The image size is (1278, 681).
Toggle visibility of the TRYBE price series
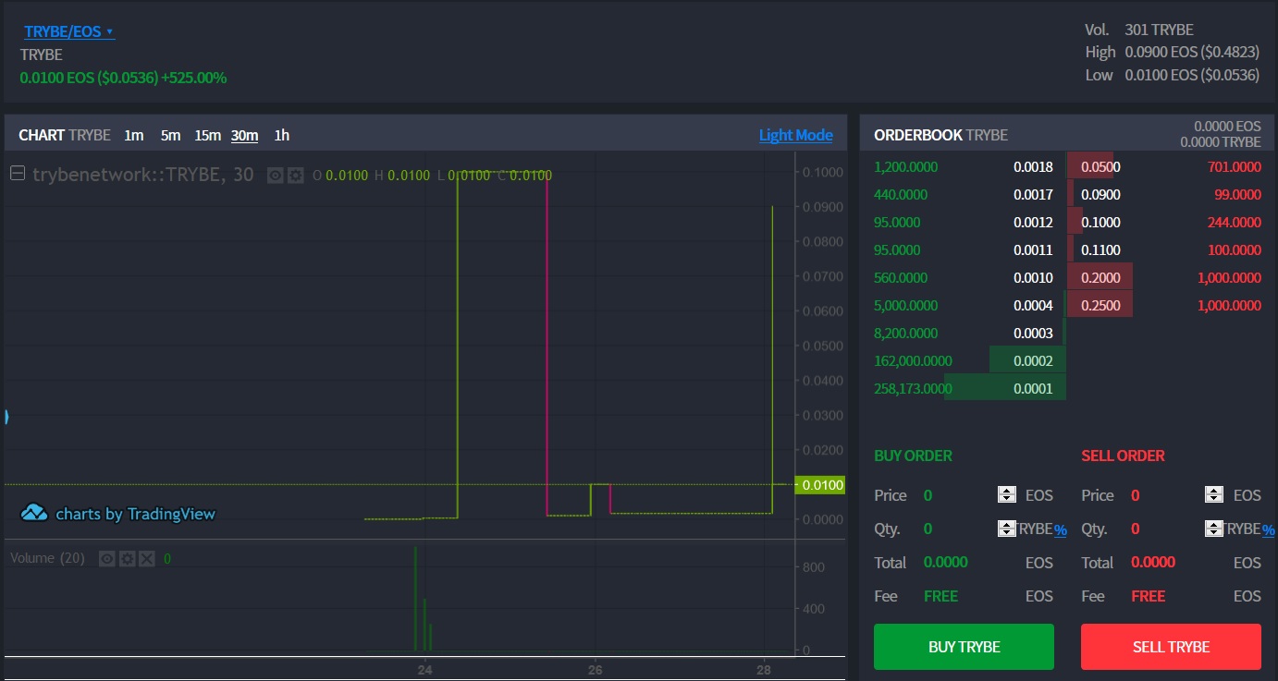pyautogui.click(x=275, y=175)
